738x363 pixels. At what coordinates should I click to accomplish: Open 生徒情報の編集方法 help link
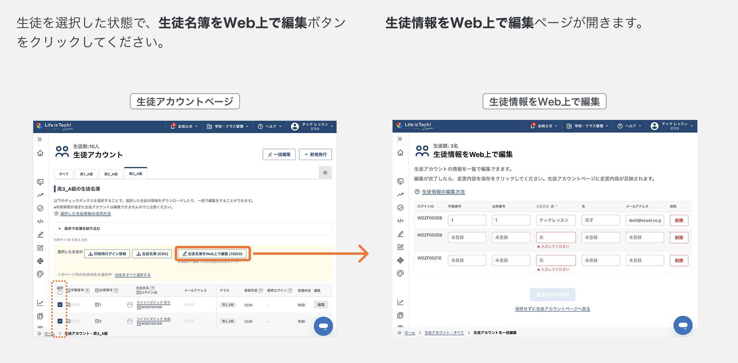[443, 192]
